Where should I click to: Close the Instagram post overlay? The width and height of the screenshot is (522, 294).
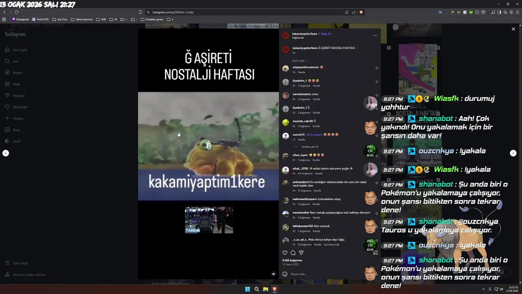point(513,29)
